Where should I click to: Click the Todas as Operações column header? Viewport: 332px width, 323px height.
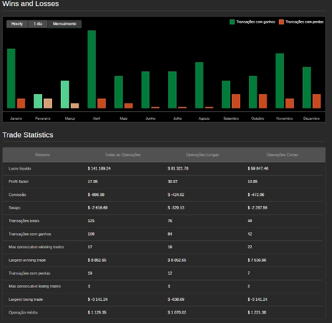pos(123,155)
